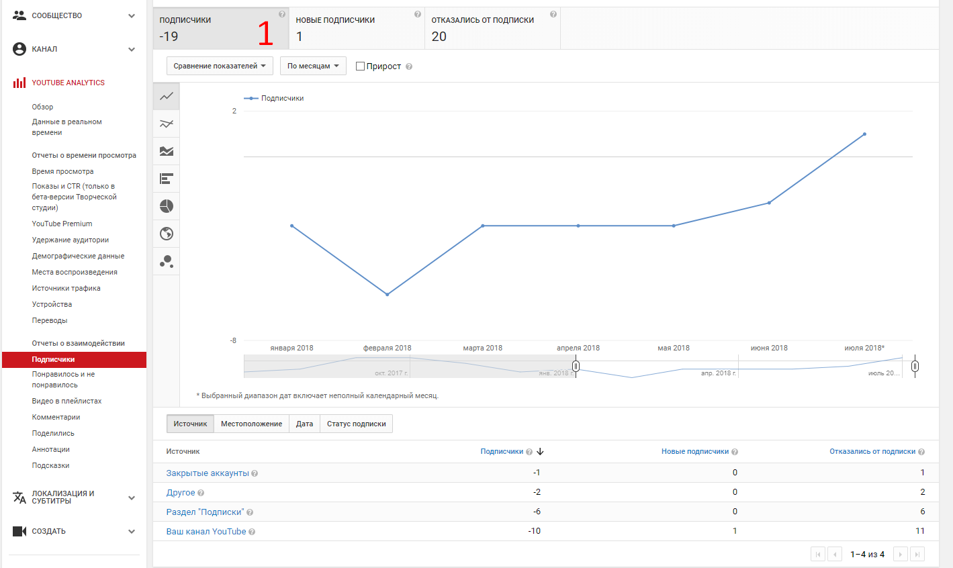Select the line chart view icon
The image size is (953, 568).
tap(167, 96)
